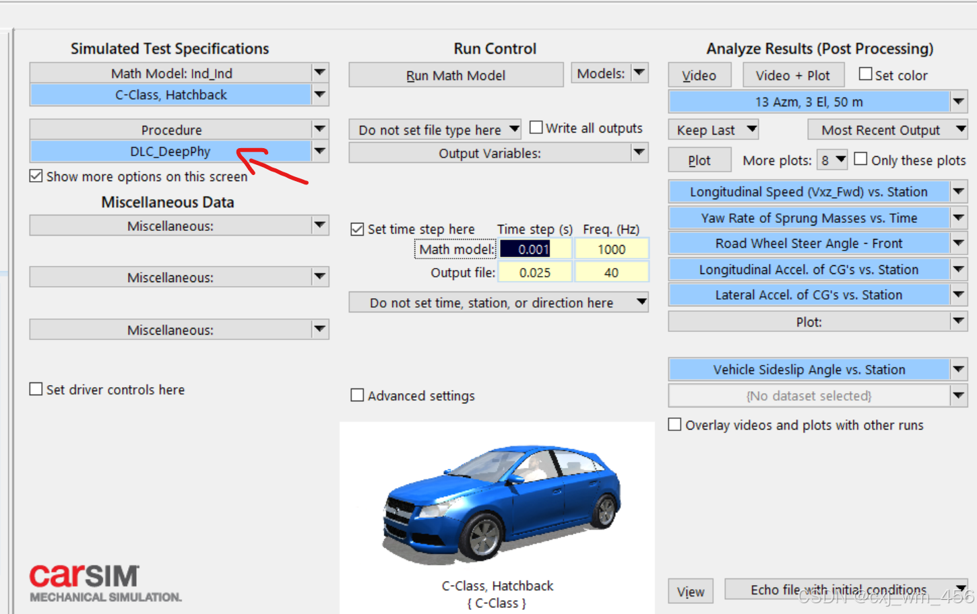Click the View button
Screen dimensions: 977x614
click(x=691, y=592)
